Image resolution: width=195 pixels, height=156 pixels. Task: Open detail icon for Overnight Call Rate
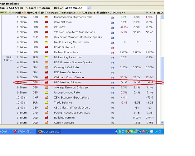click(x=112, y=68)
